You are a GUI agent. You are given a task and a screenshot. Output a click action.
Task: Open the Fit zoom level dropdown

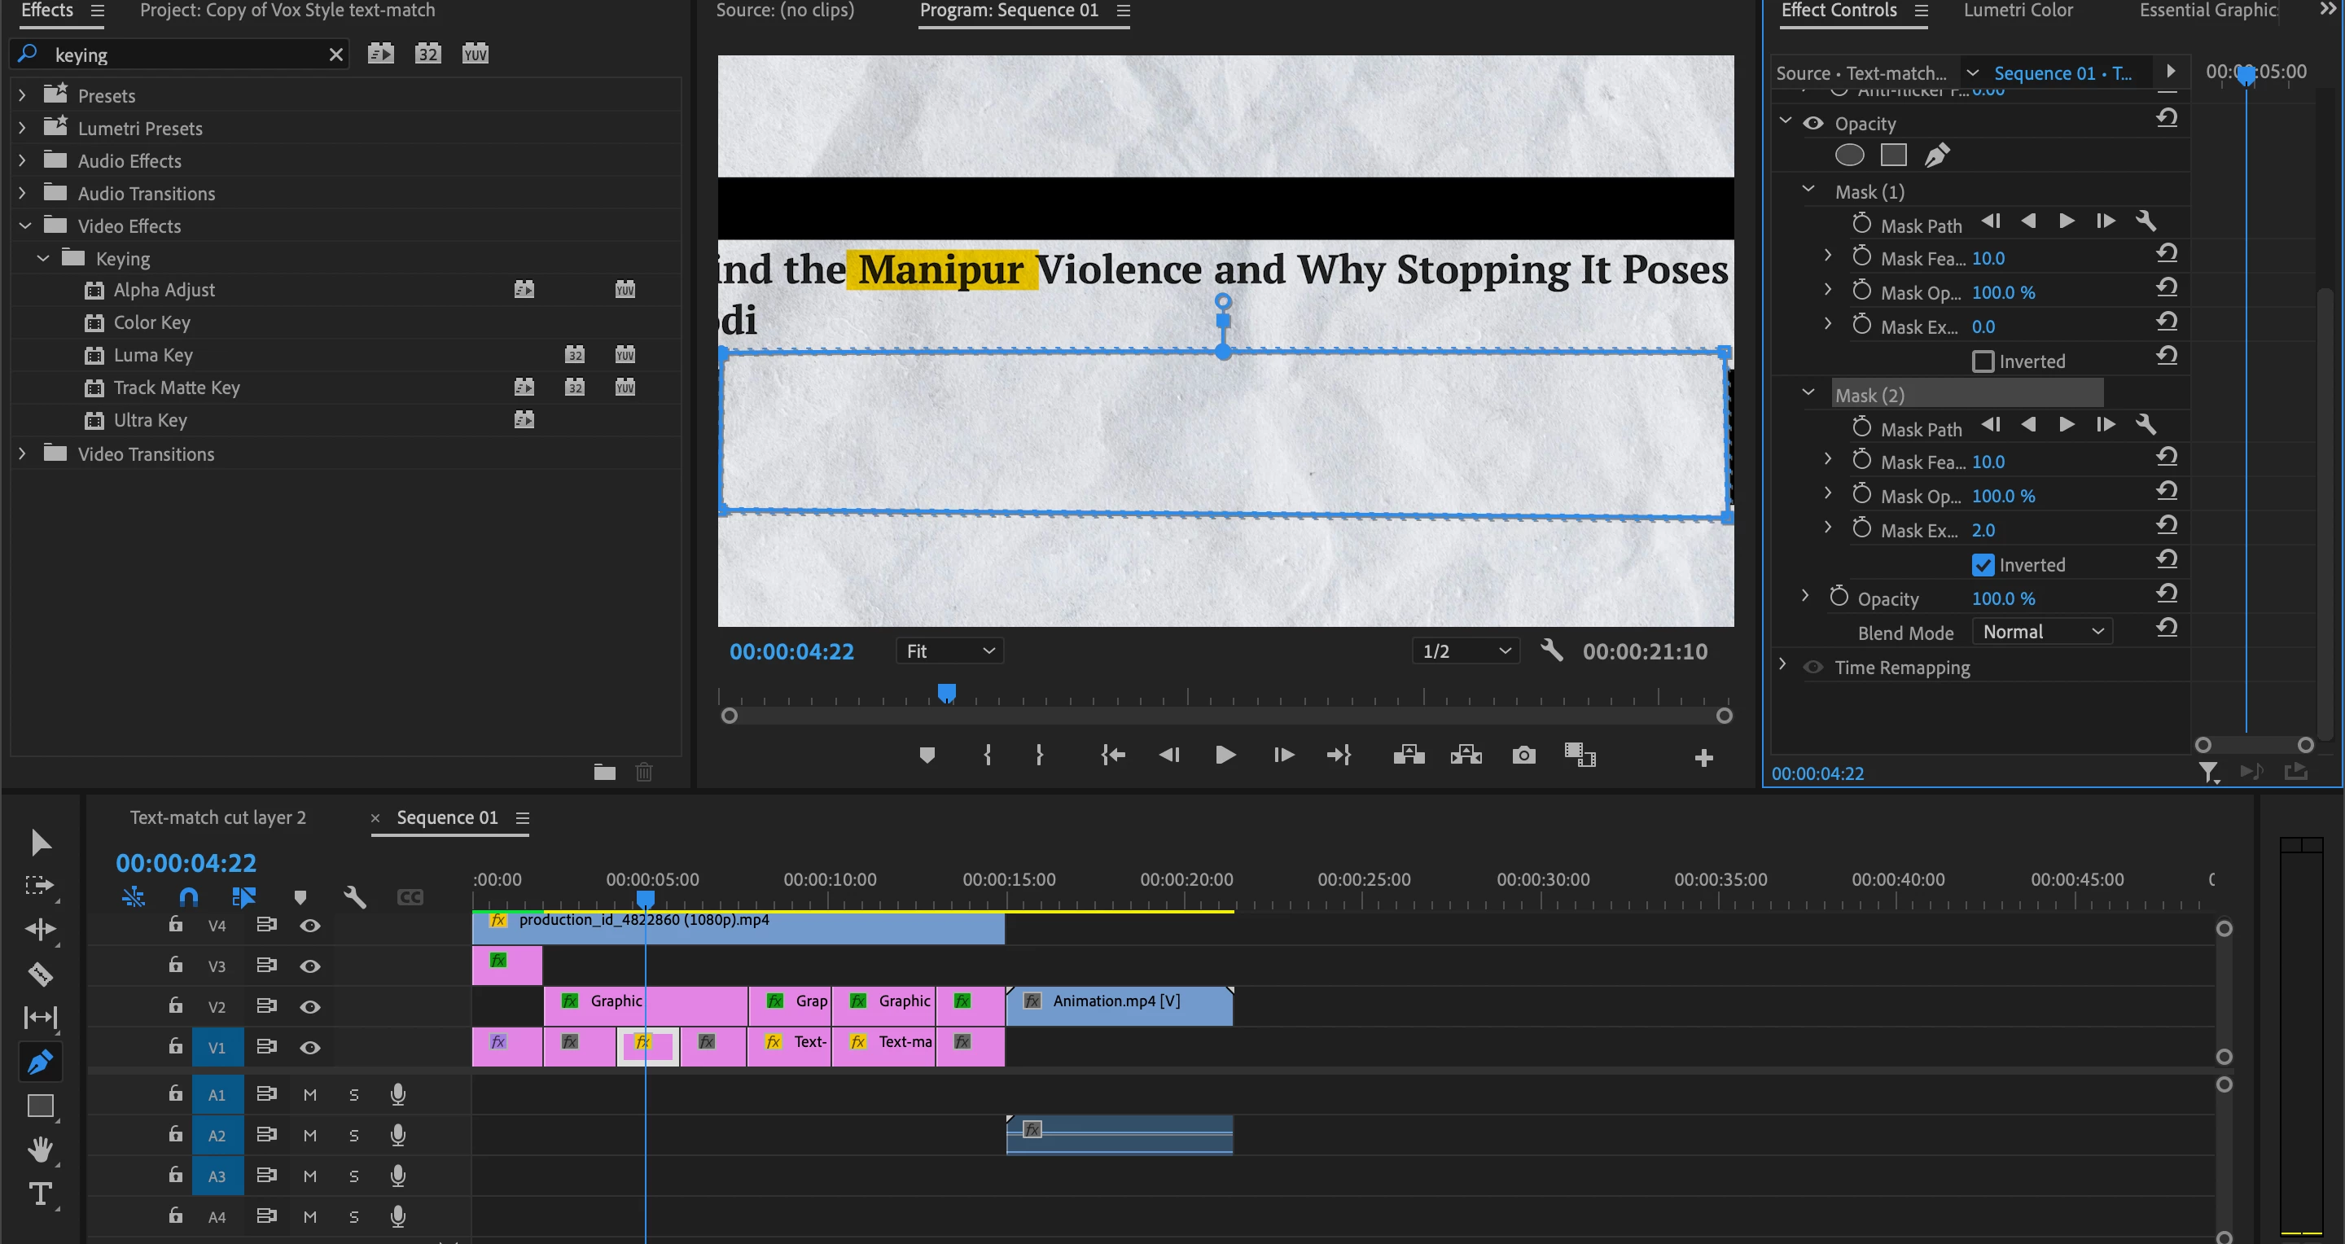pyautogui.click(x=949, y=651)
